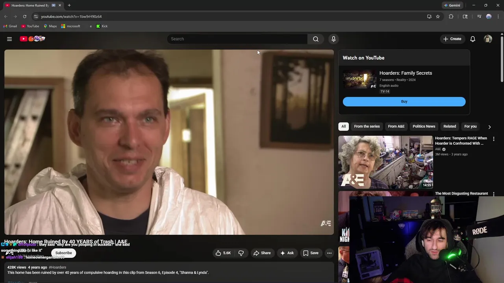Viewport: 504px width, 283px height.
Task: Open options for Tempers RAGE video
Action: pos(494,139)
